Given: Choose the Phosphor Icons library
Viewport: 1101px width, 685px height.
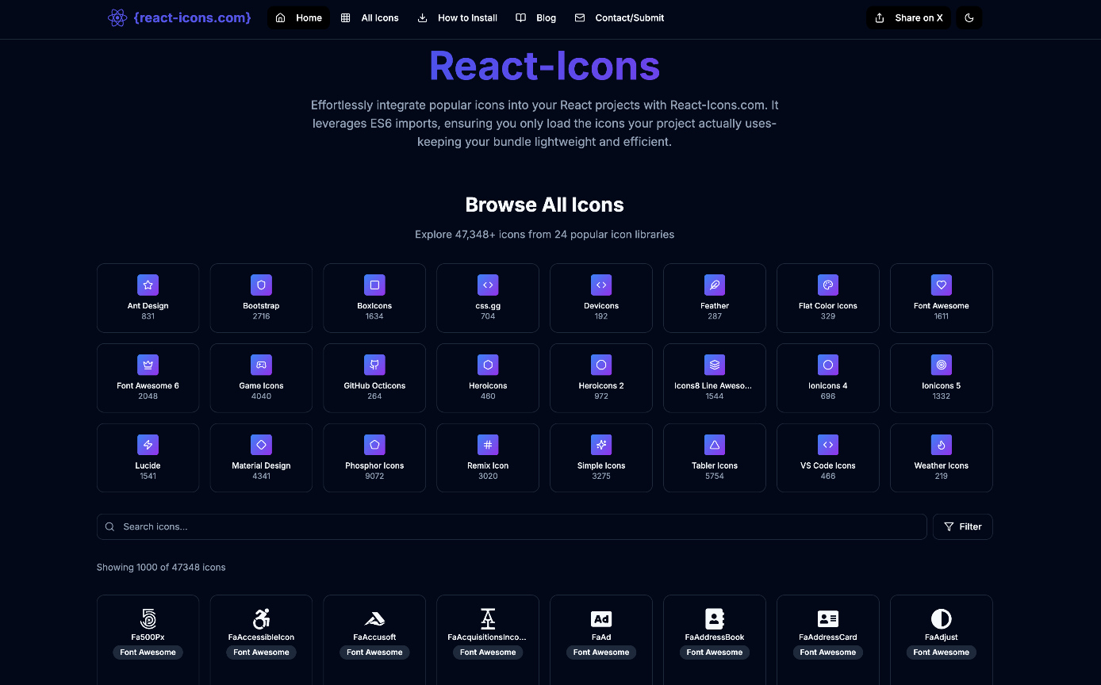Looking at the screenshot, I should coord(374,458).
